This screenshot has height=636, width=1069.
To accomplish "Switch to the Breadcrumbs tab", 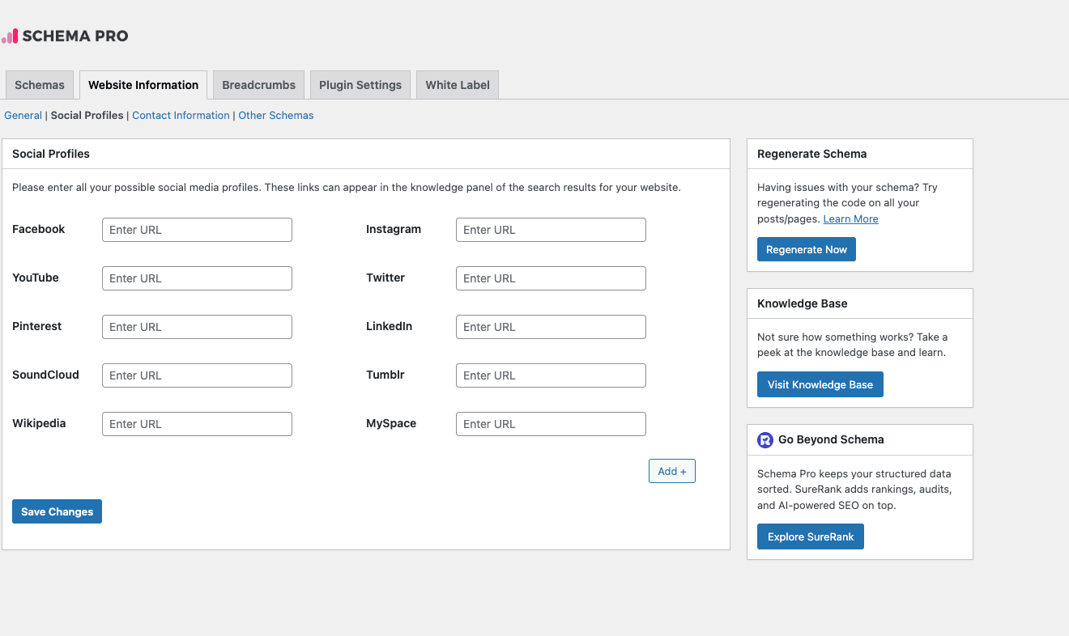I will tap(259, 85).
